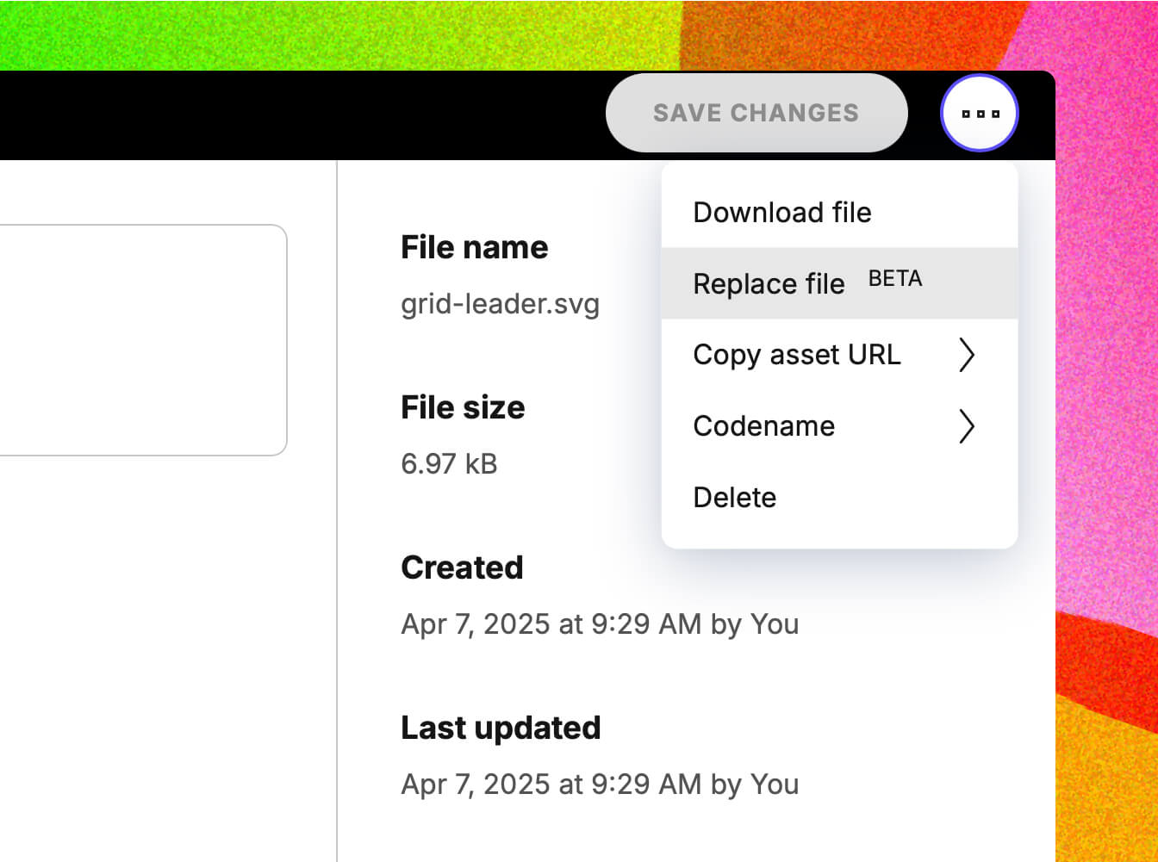Choose Delete from the dropdown menu
1158x862 pixels.
[734, 498]
